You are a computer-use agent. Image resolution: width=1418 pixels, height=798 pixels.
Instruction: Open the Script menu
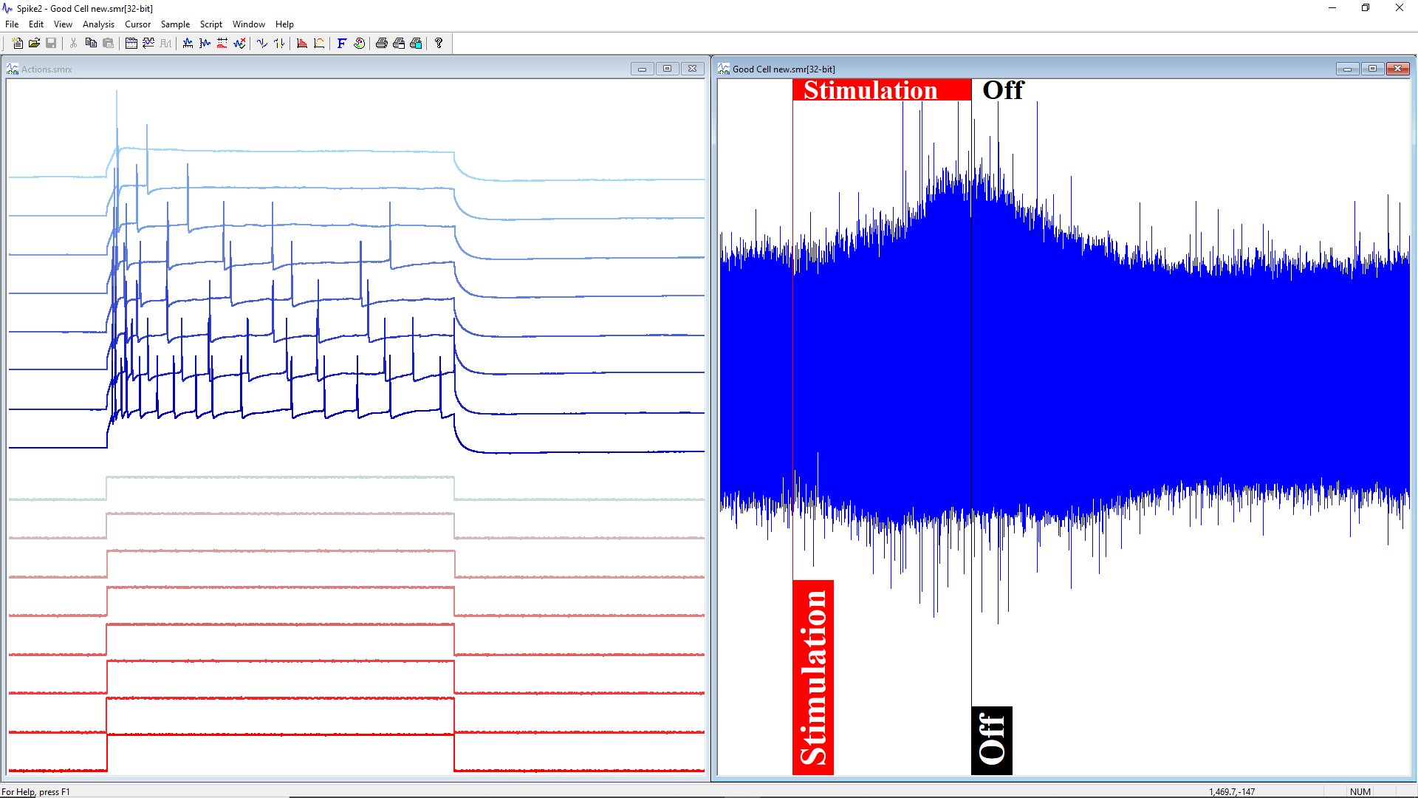[x=210, y=24]
